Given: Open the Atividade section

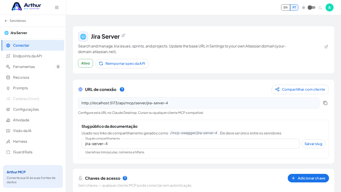Looking at the screenshot, I should pos(33,120).
